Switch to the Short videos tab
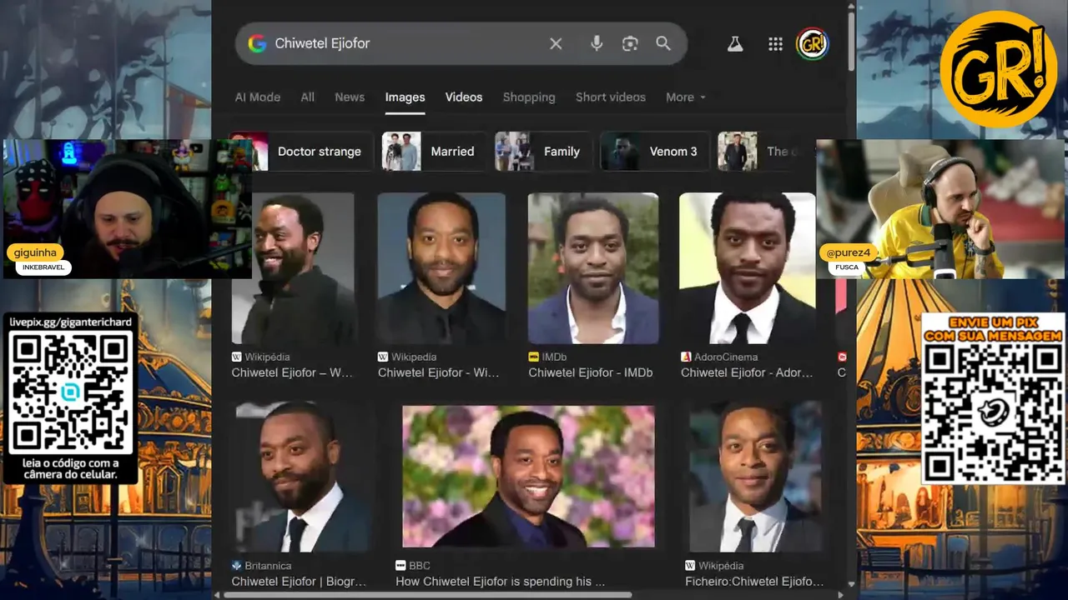The image size is (1068, 600). click(611, 97)
